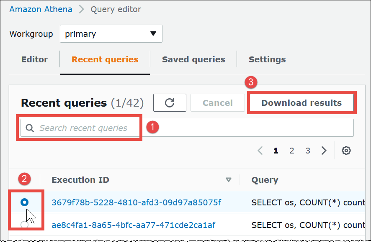Switch to the Settings tab
Viewport: 371px width, 243px height.
coord(267,59)
